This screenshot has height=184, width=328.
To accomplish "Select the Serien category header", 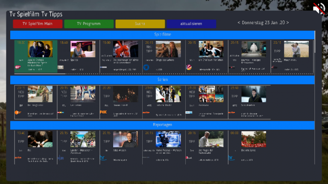I will (x=162, y=80).
